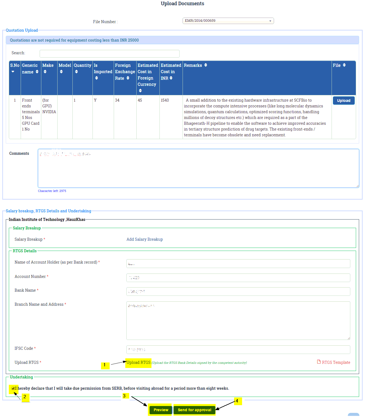
Task: Open the File Number dropdown
Action: pos(228,21)
